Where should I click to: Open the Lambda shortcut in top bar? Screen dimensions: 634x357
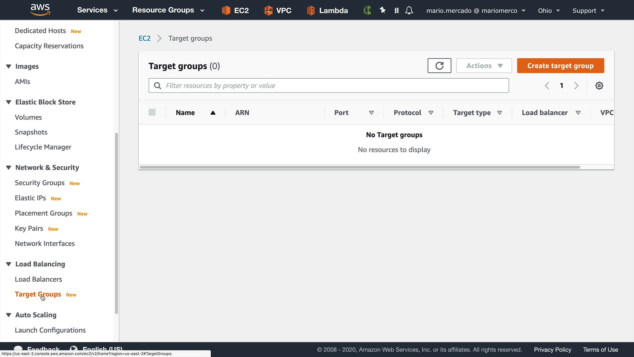tap(327, 11)
